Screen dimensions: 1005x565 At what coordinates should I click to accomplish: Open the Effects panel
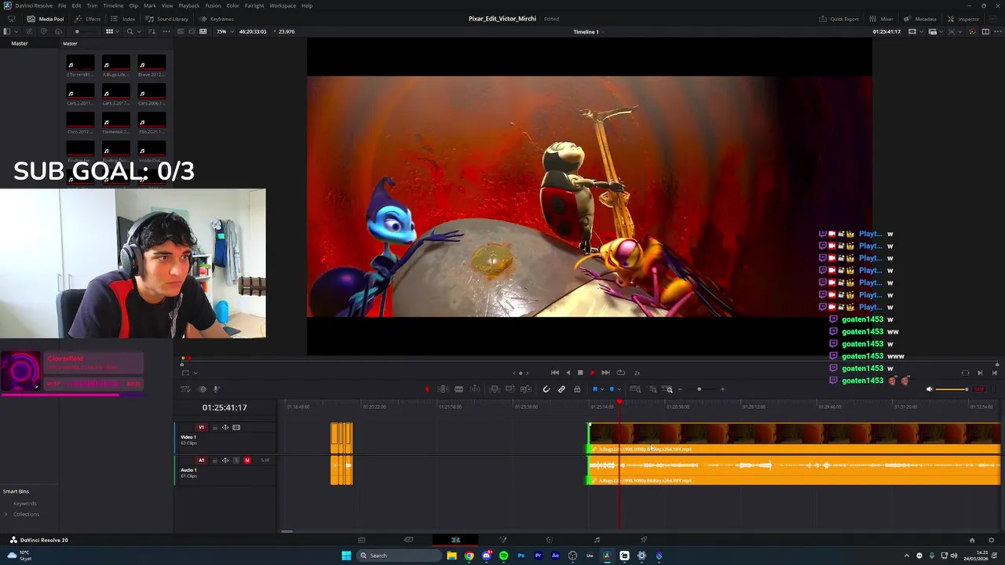[x=87, y=19]
